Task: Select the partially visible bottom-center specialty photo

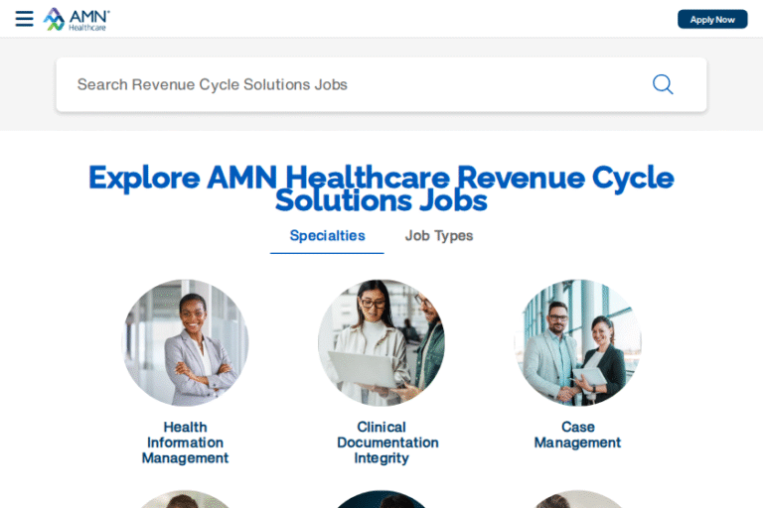Action: 381,499
